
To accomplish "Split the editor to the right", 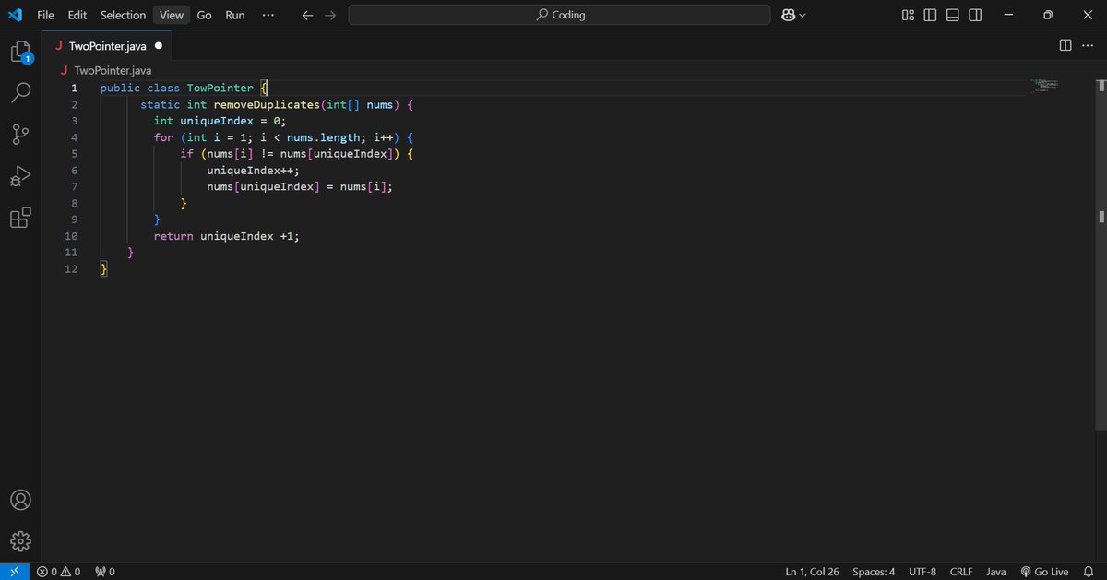I will pos(1065,45).
